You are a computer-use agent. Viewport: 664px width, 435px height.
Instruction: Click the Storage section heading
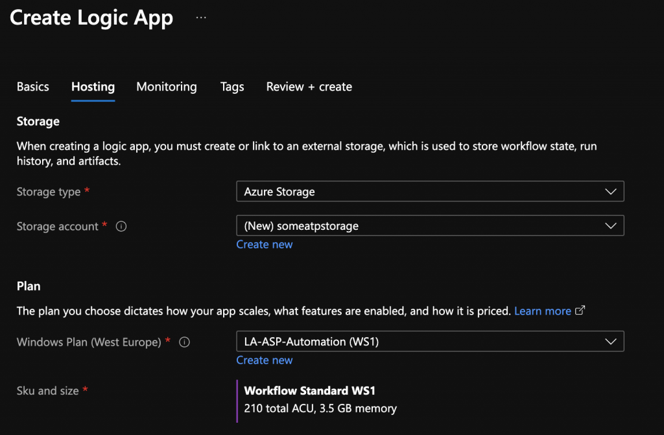[x=38, y=121]
